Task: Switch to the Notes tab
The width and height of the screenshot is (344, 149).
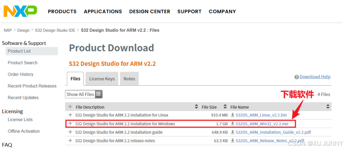Action: 129,79
